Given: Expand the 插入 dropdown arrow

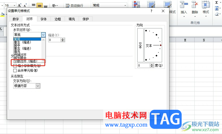Looking at the screenshot, I should click(184, 17).
